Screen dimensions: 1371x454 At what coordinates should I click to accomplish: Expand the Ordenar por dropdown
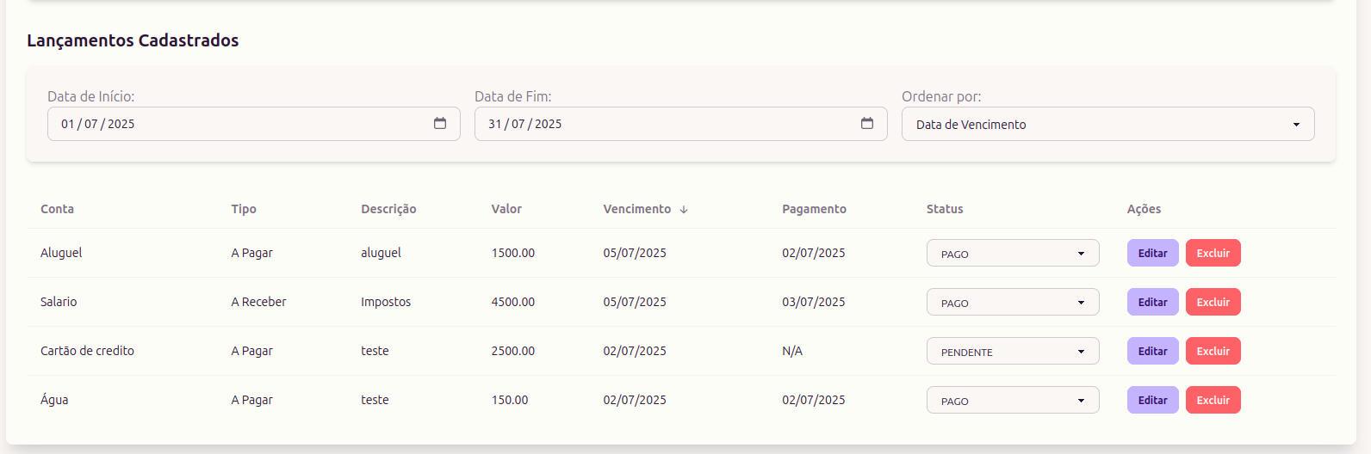(1107, 124)
